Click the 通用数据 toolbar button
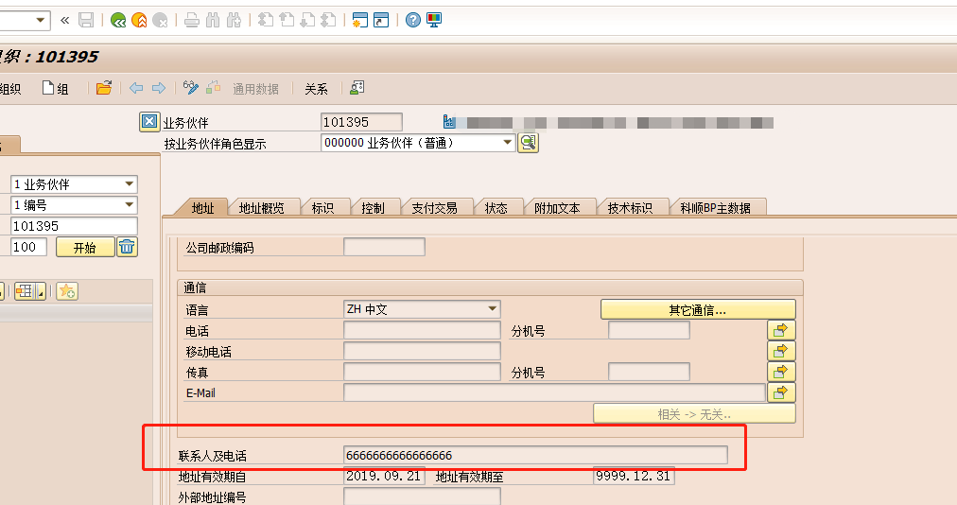 point(255,89)
